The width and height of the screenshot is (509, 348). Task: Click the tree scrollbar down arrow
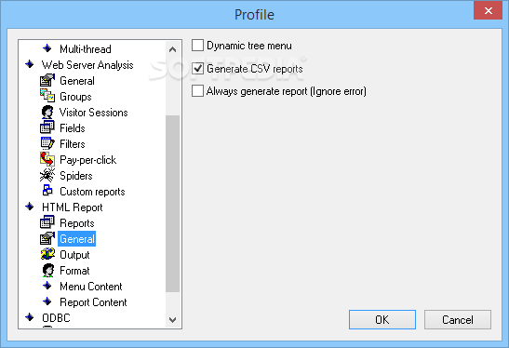(x=173, y=320)
